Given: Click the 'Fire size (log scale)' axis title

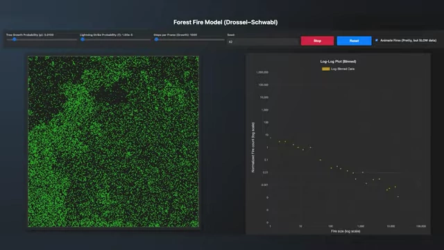Looking at the screenshot, I should tap(345, 231).
